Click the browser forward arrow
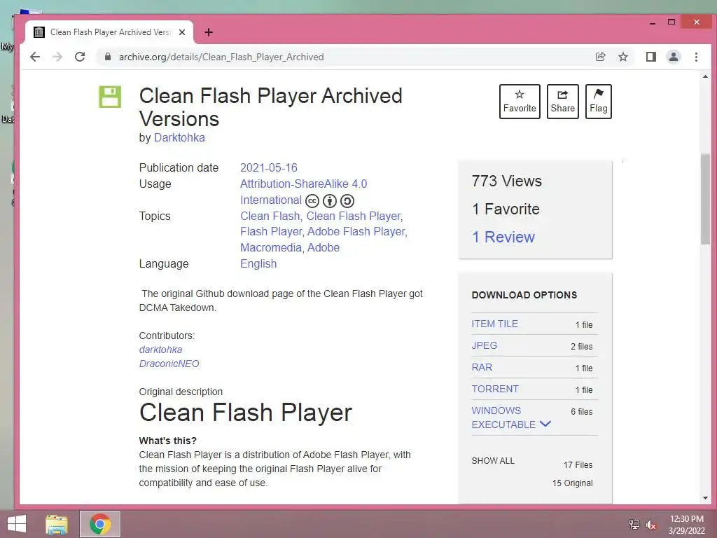 click(57, 57)
